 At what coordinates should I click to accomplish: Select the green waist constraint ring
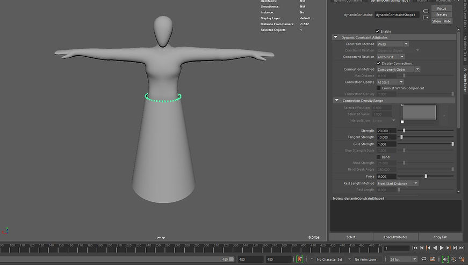(163, 97)
